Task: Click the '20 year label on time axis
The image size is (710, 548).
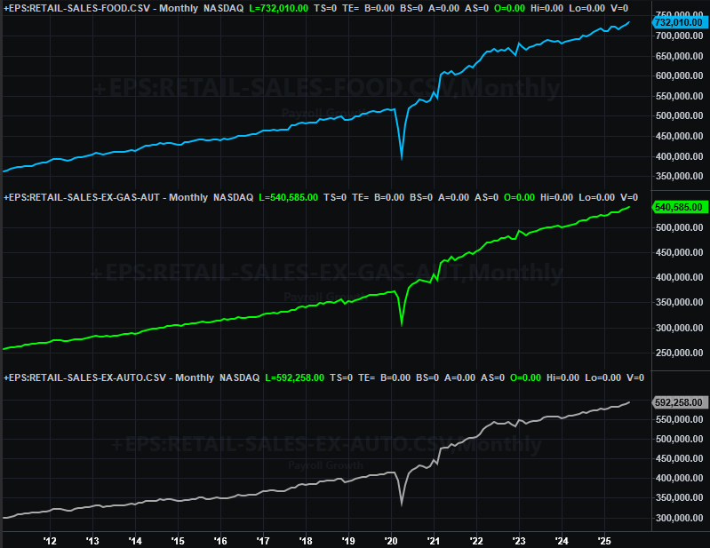Action: point(392,539)
